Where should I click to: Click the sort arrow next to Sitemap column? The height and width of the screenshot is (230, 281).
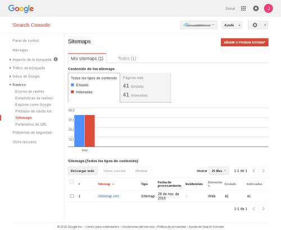click(x=113, y=184)
